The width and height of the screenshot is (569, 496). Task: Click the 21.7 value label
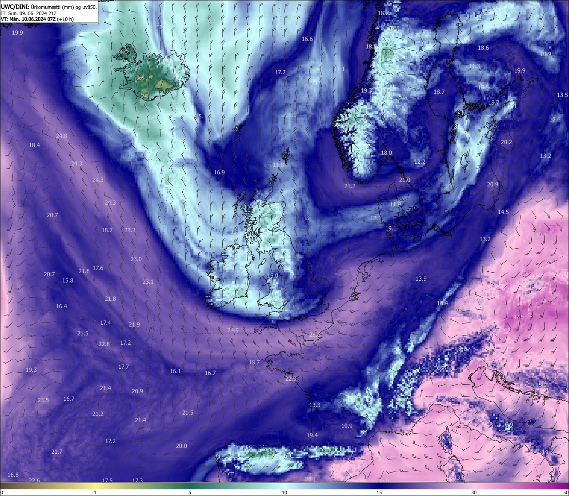tap(56, 452)
